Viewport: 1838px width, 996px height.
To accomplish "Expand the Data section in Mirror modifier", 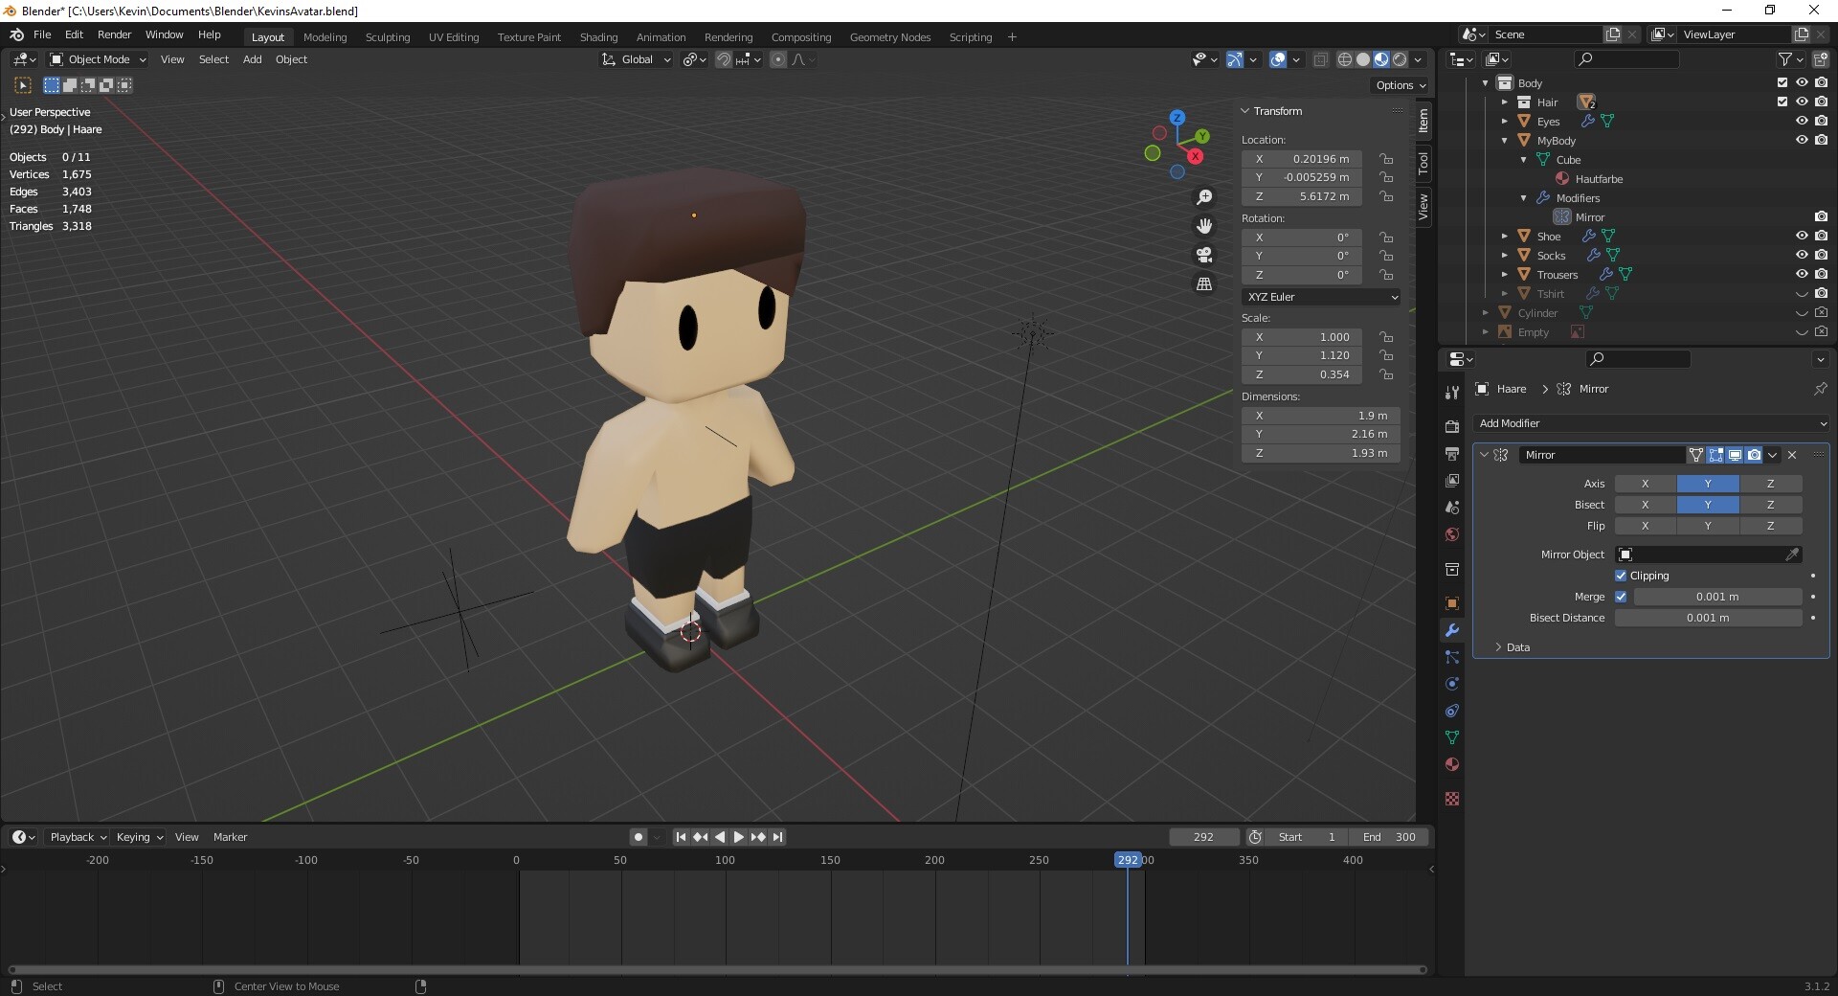I will pyautogui.click(x=1517, y=647).
